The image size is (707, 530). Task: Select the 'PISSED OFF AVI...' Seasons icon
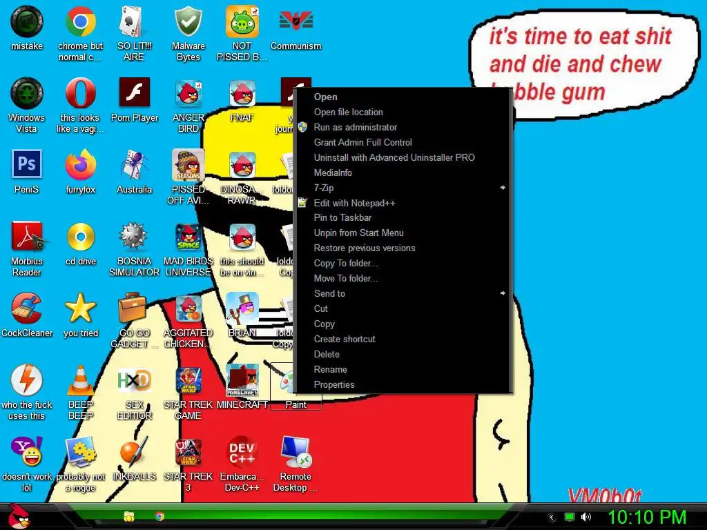point(188,177)
